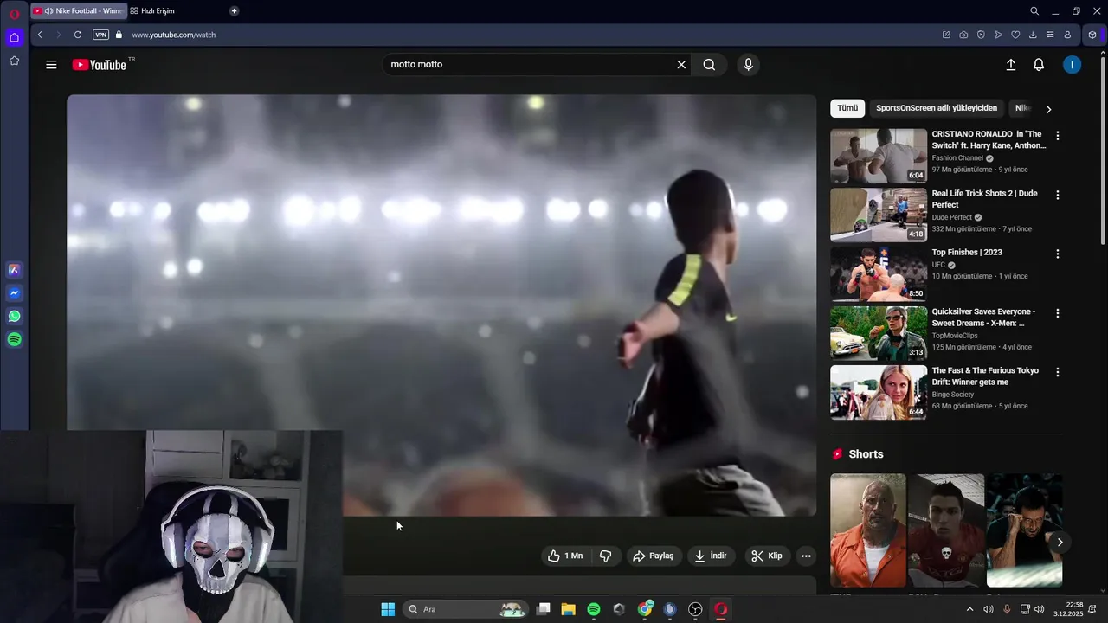
Task: Show next Shorts with the arrow
Action: pyautogui.click(x=1060, y=542)
